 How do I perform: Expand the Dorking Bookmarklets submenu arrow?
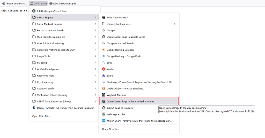click(x=174, y=24)
